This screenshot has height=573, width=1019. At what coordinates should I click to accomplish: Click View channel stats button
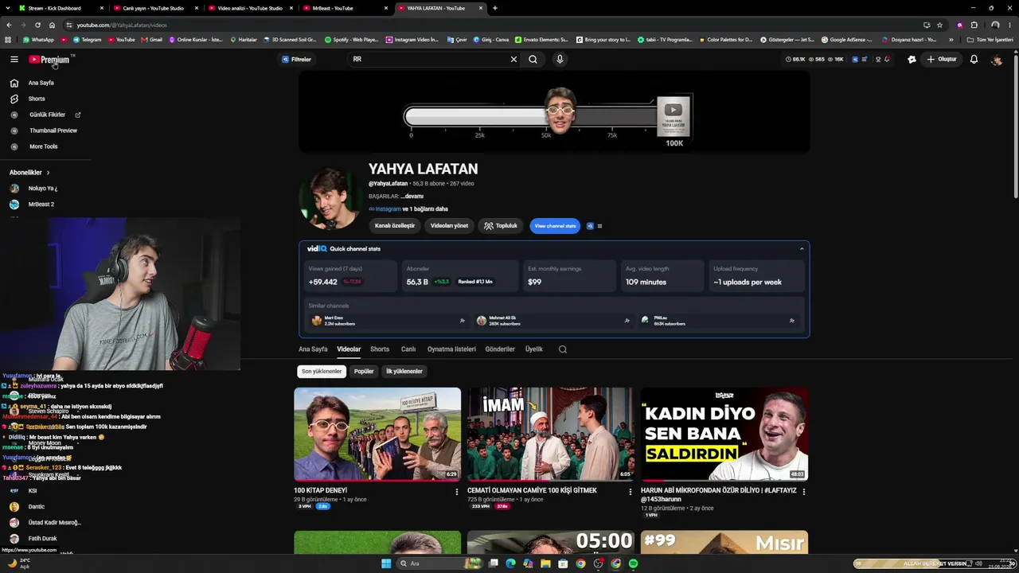[x=555, y=226]
